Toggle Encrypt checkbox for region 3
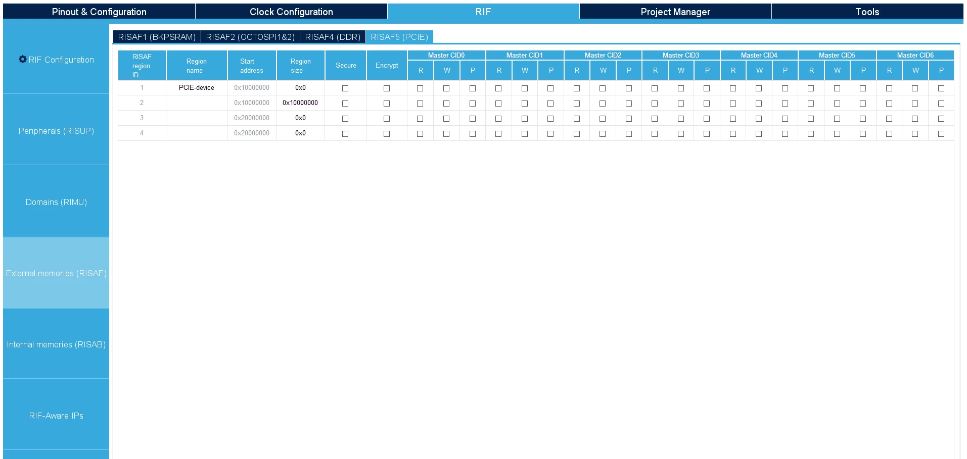The width and height of the screenshot is (967, 459). 387,119
